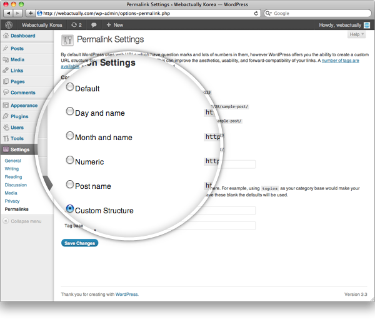
Task: Click the Links chain icon
Action: click(x=6, y=70)
